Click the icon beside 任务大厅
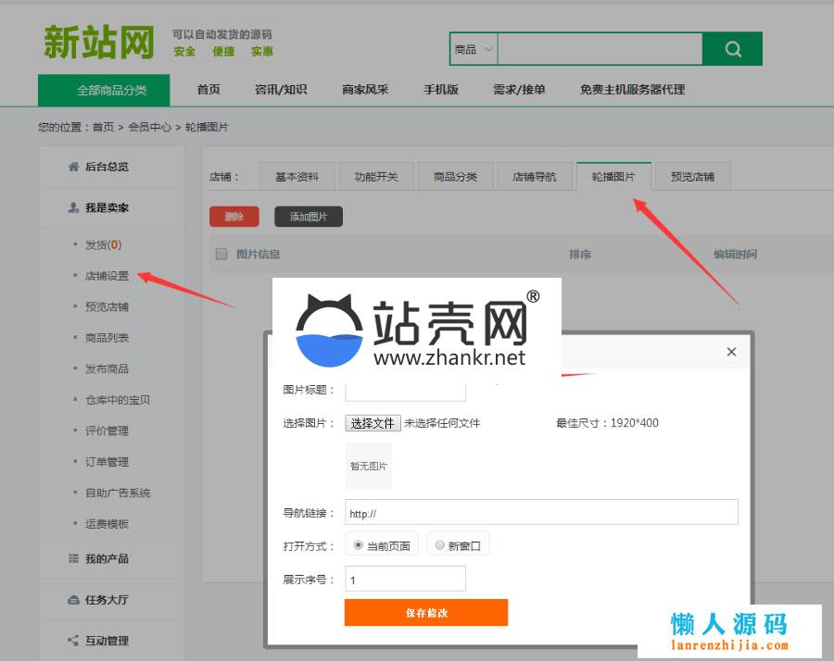This screenshot has height=661, width=834. [x=73, y=600]
